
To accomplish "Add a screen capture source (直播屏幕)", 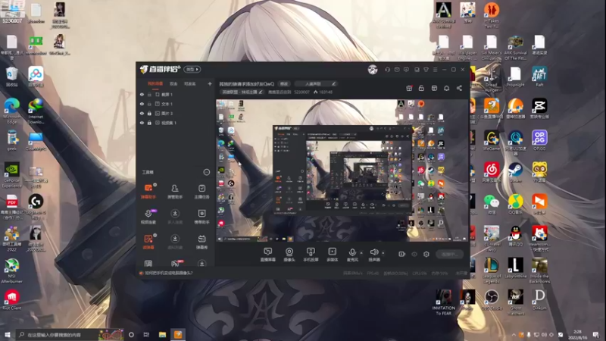I will click(267, 255).
